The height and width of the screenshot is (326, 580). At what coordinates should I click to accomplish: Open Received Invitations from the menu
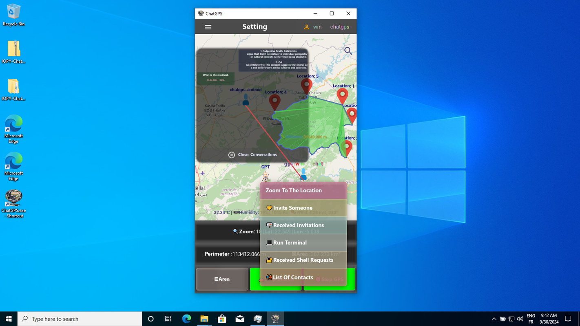303,225
